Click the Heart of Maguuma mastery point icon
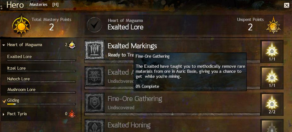292x132 pixels. pyautogui.click(x=72, y=45)
